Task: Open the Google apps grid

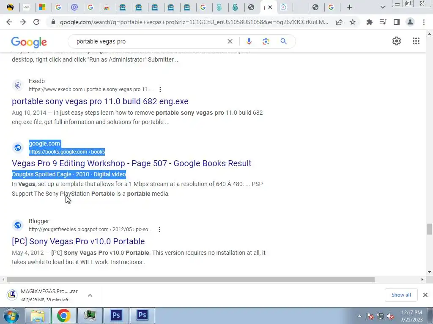Action: pos(416,41)
